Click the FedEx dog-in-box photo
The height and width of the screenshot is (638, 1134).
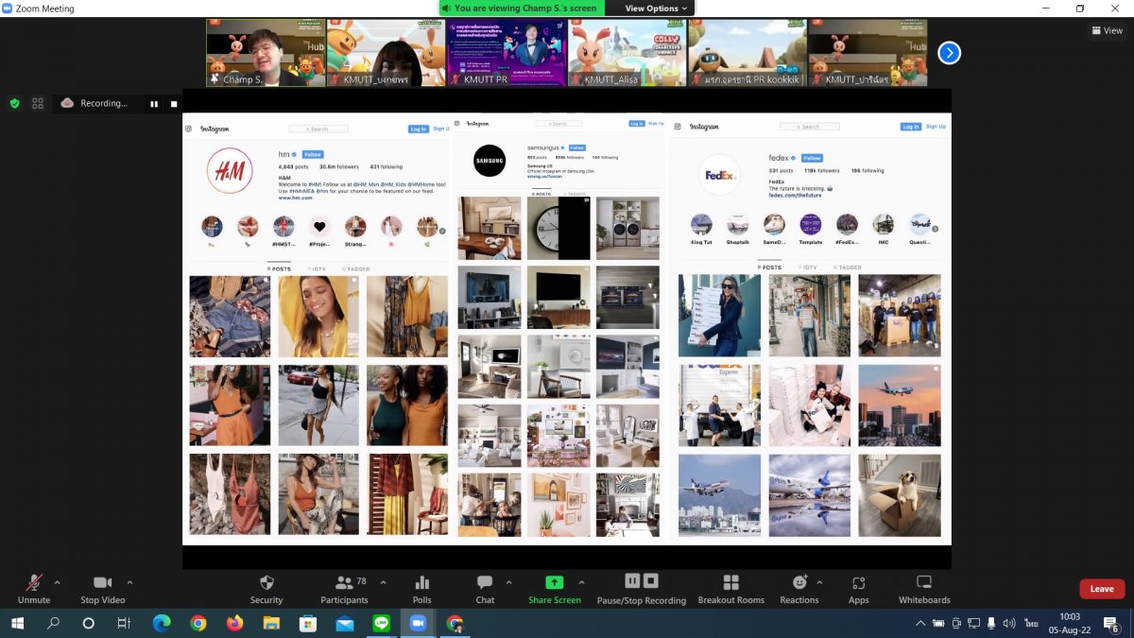point(900,495)
